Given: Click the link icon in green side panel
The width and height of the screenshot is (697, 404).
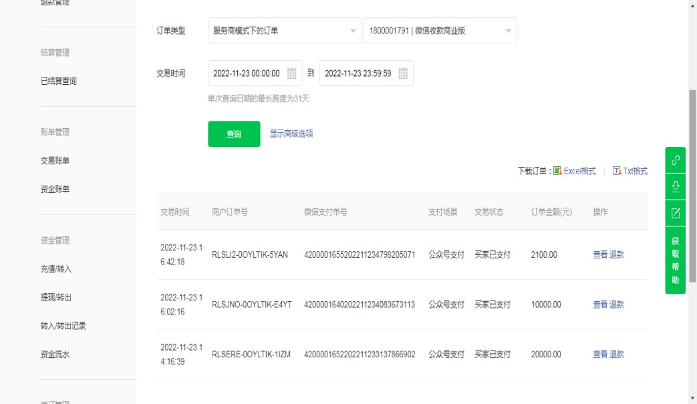Looking at the screenshot, I should [x=675, y=160].
